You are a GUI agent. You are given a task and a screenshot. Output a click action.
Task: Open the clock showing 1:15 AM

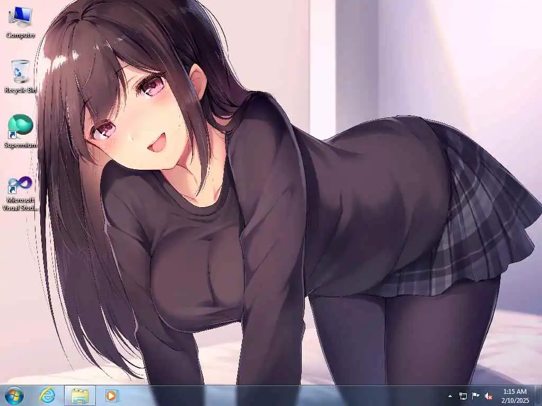point(515,396)
